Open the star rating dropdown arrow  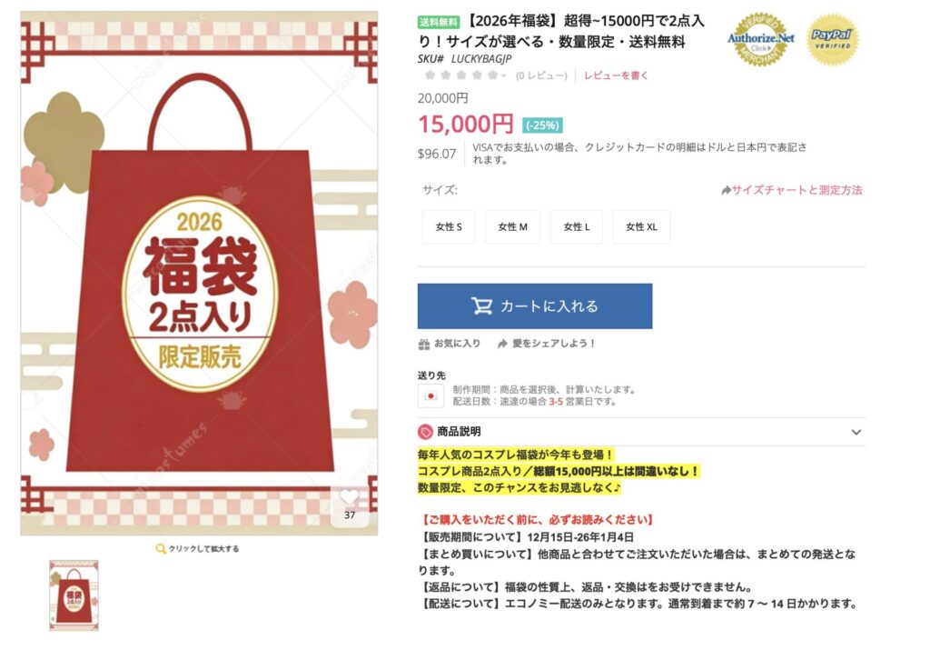[503, 75]
